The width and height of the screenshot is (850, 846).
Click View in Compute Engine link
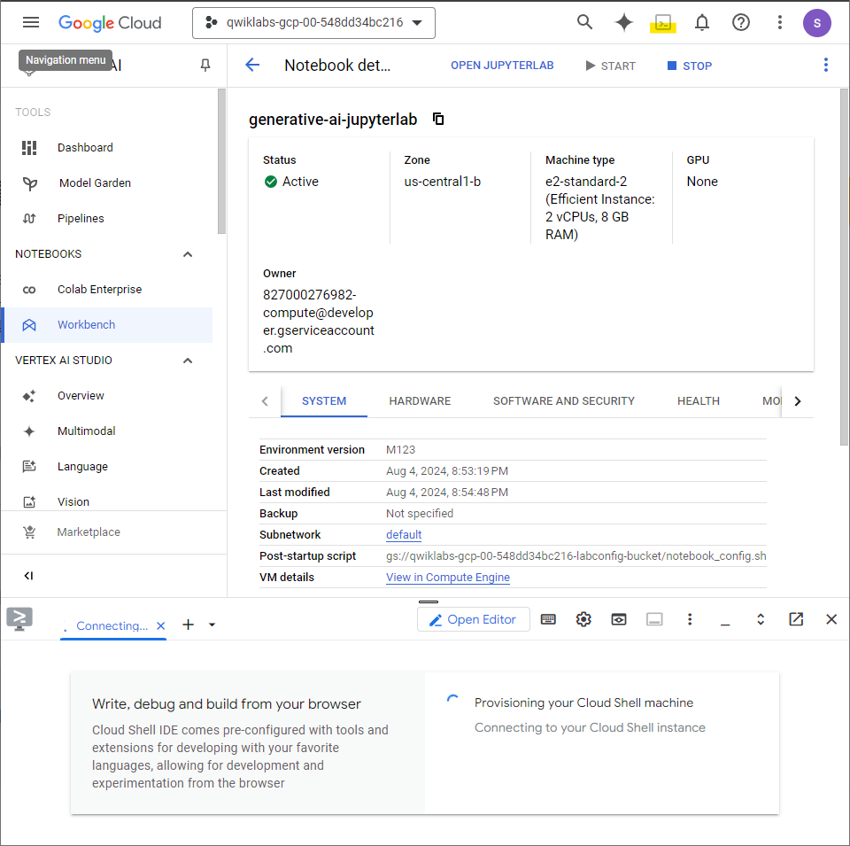448,578
